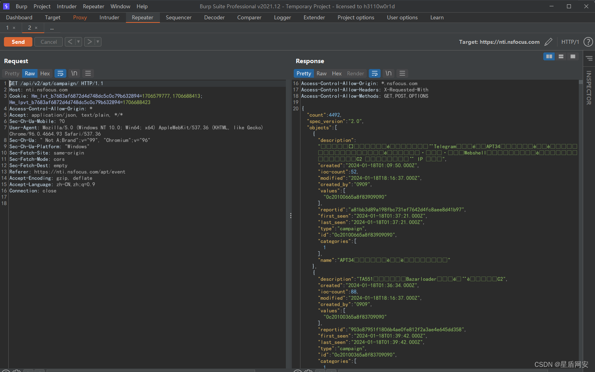Switch to Comparer tab
The width and height of the screenshot is (595, 372).
tap(249, 17)
